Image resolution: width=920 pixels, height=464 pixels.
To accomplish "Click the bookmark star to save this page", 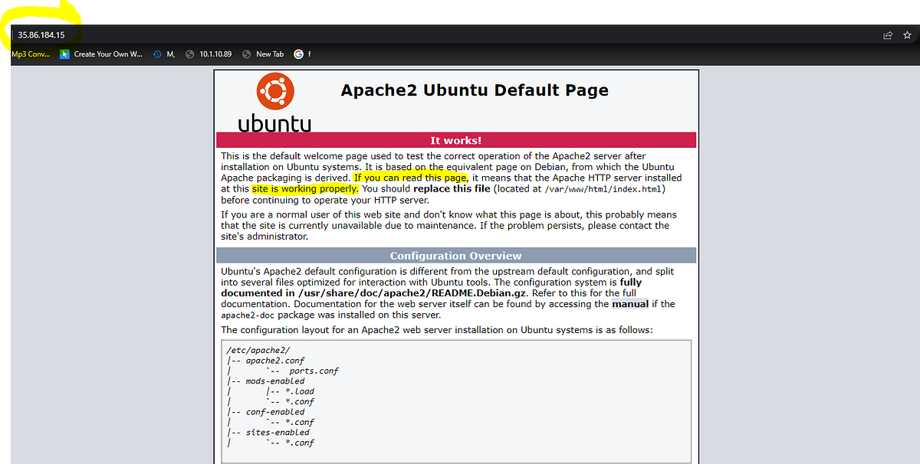I will point(909,34).
